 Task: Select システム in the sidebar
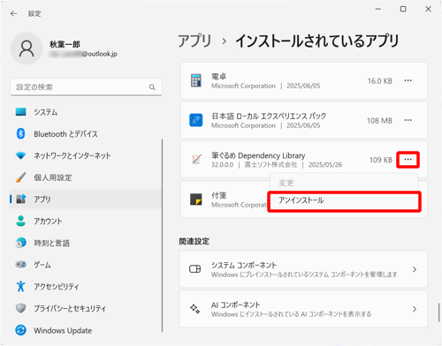[45, 112]
